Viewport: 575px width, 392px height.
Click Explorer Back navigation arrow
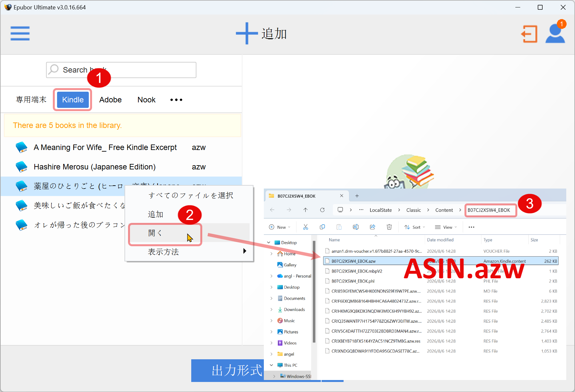click(272, 210)
